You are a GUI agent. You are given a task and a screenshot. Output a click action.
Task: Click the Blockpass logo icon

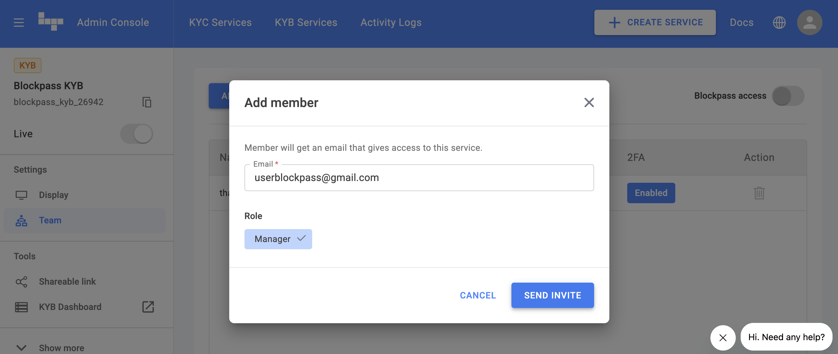coord(50,22)
